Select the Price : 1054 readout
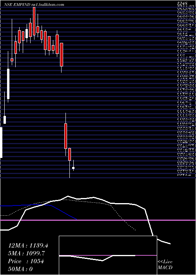The height and width of the screenshot is (275, 196). click(x=26, y=261)
